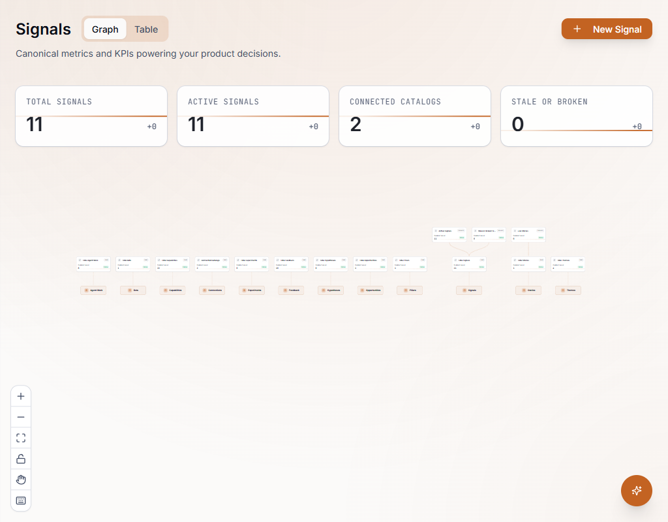Open the Active Signals graph node card
Viewport: 668px width, 522px height.
pos(449,234)
